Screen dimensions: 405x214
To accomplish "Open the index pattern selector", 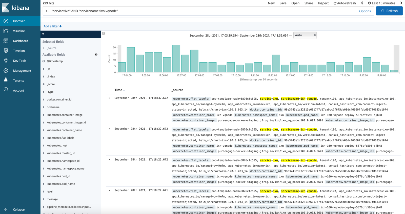I will coord(71,34).
